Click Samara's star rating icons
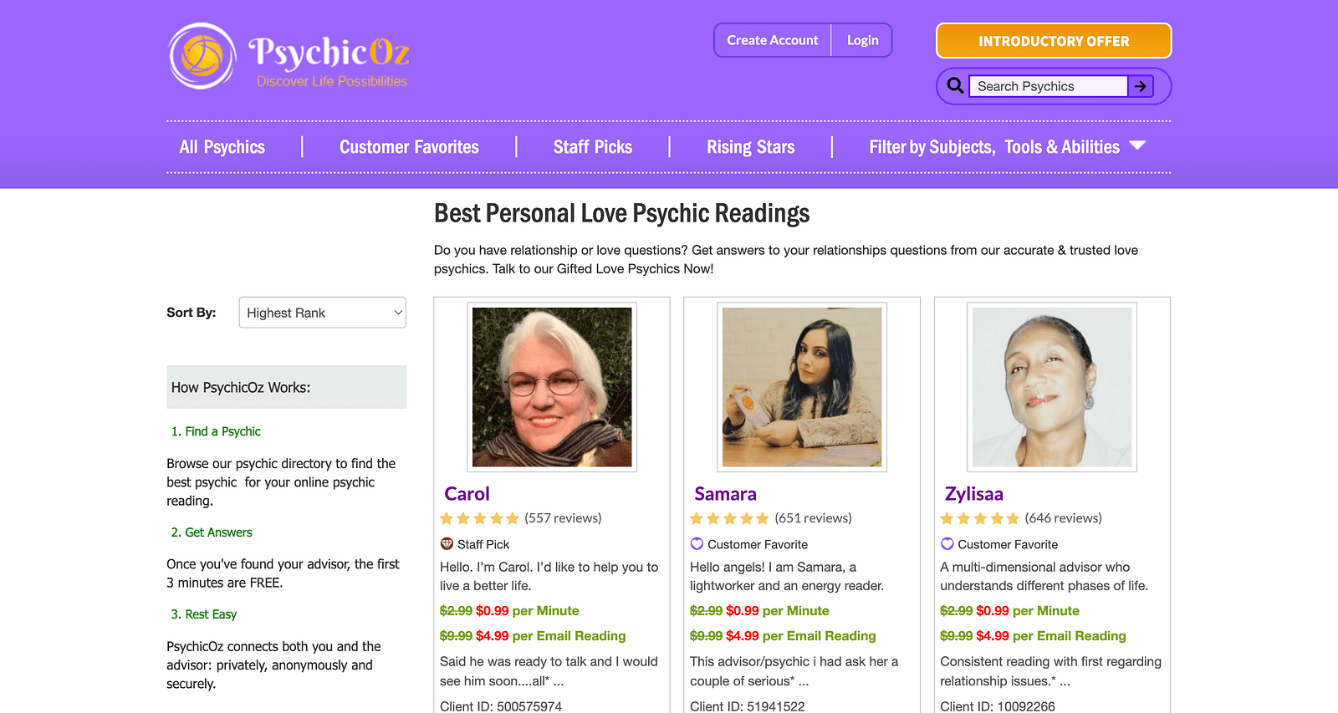The width and height of the screenshot is (1338, 713). click(x=729, y=518)
